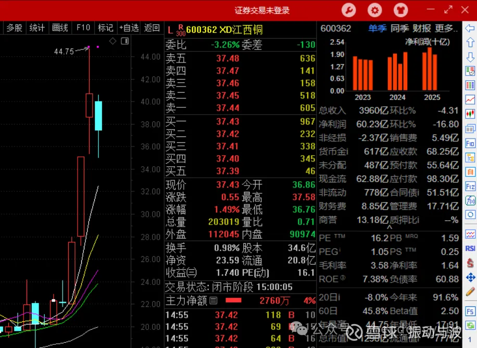
Task: Click the up arrow icon in right sidebar
Action: 470,42
